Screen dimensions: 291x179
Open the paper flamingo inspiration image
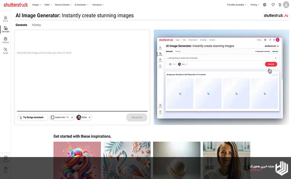tap(127, 160)
